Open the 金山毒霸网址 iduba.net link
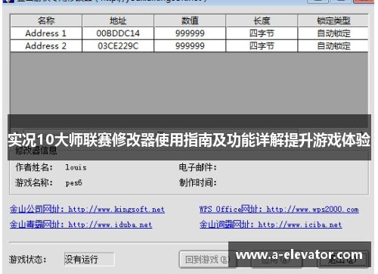The image size is (378, 274). click(81, 224)
